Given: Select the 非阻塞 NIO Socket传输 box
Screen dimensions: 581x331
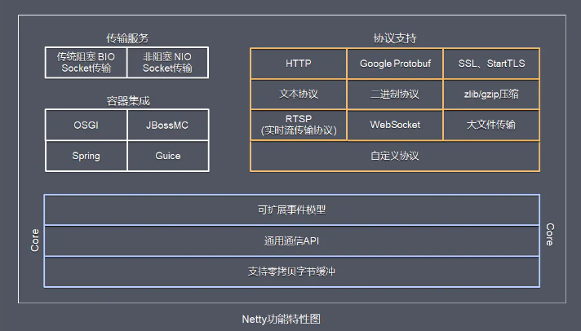Looking at the screenshot, I should tap(168, 63).
